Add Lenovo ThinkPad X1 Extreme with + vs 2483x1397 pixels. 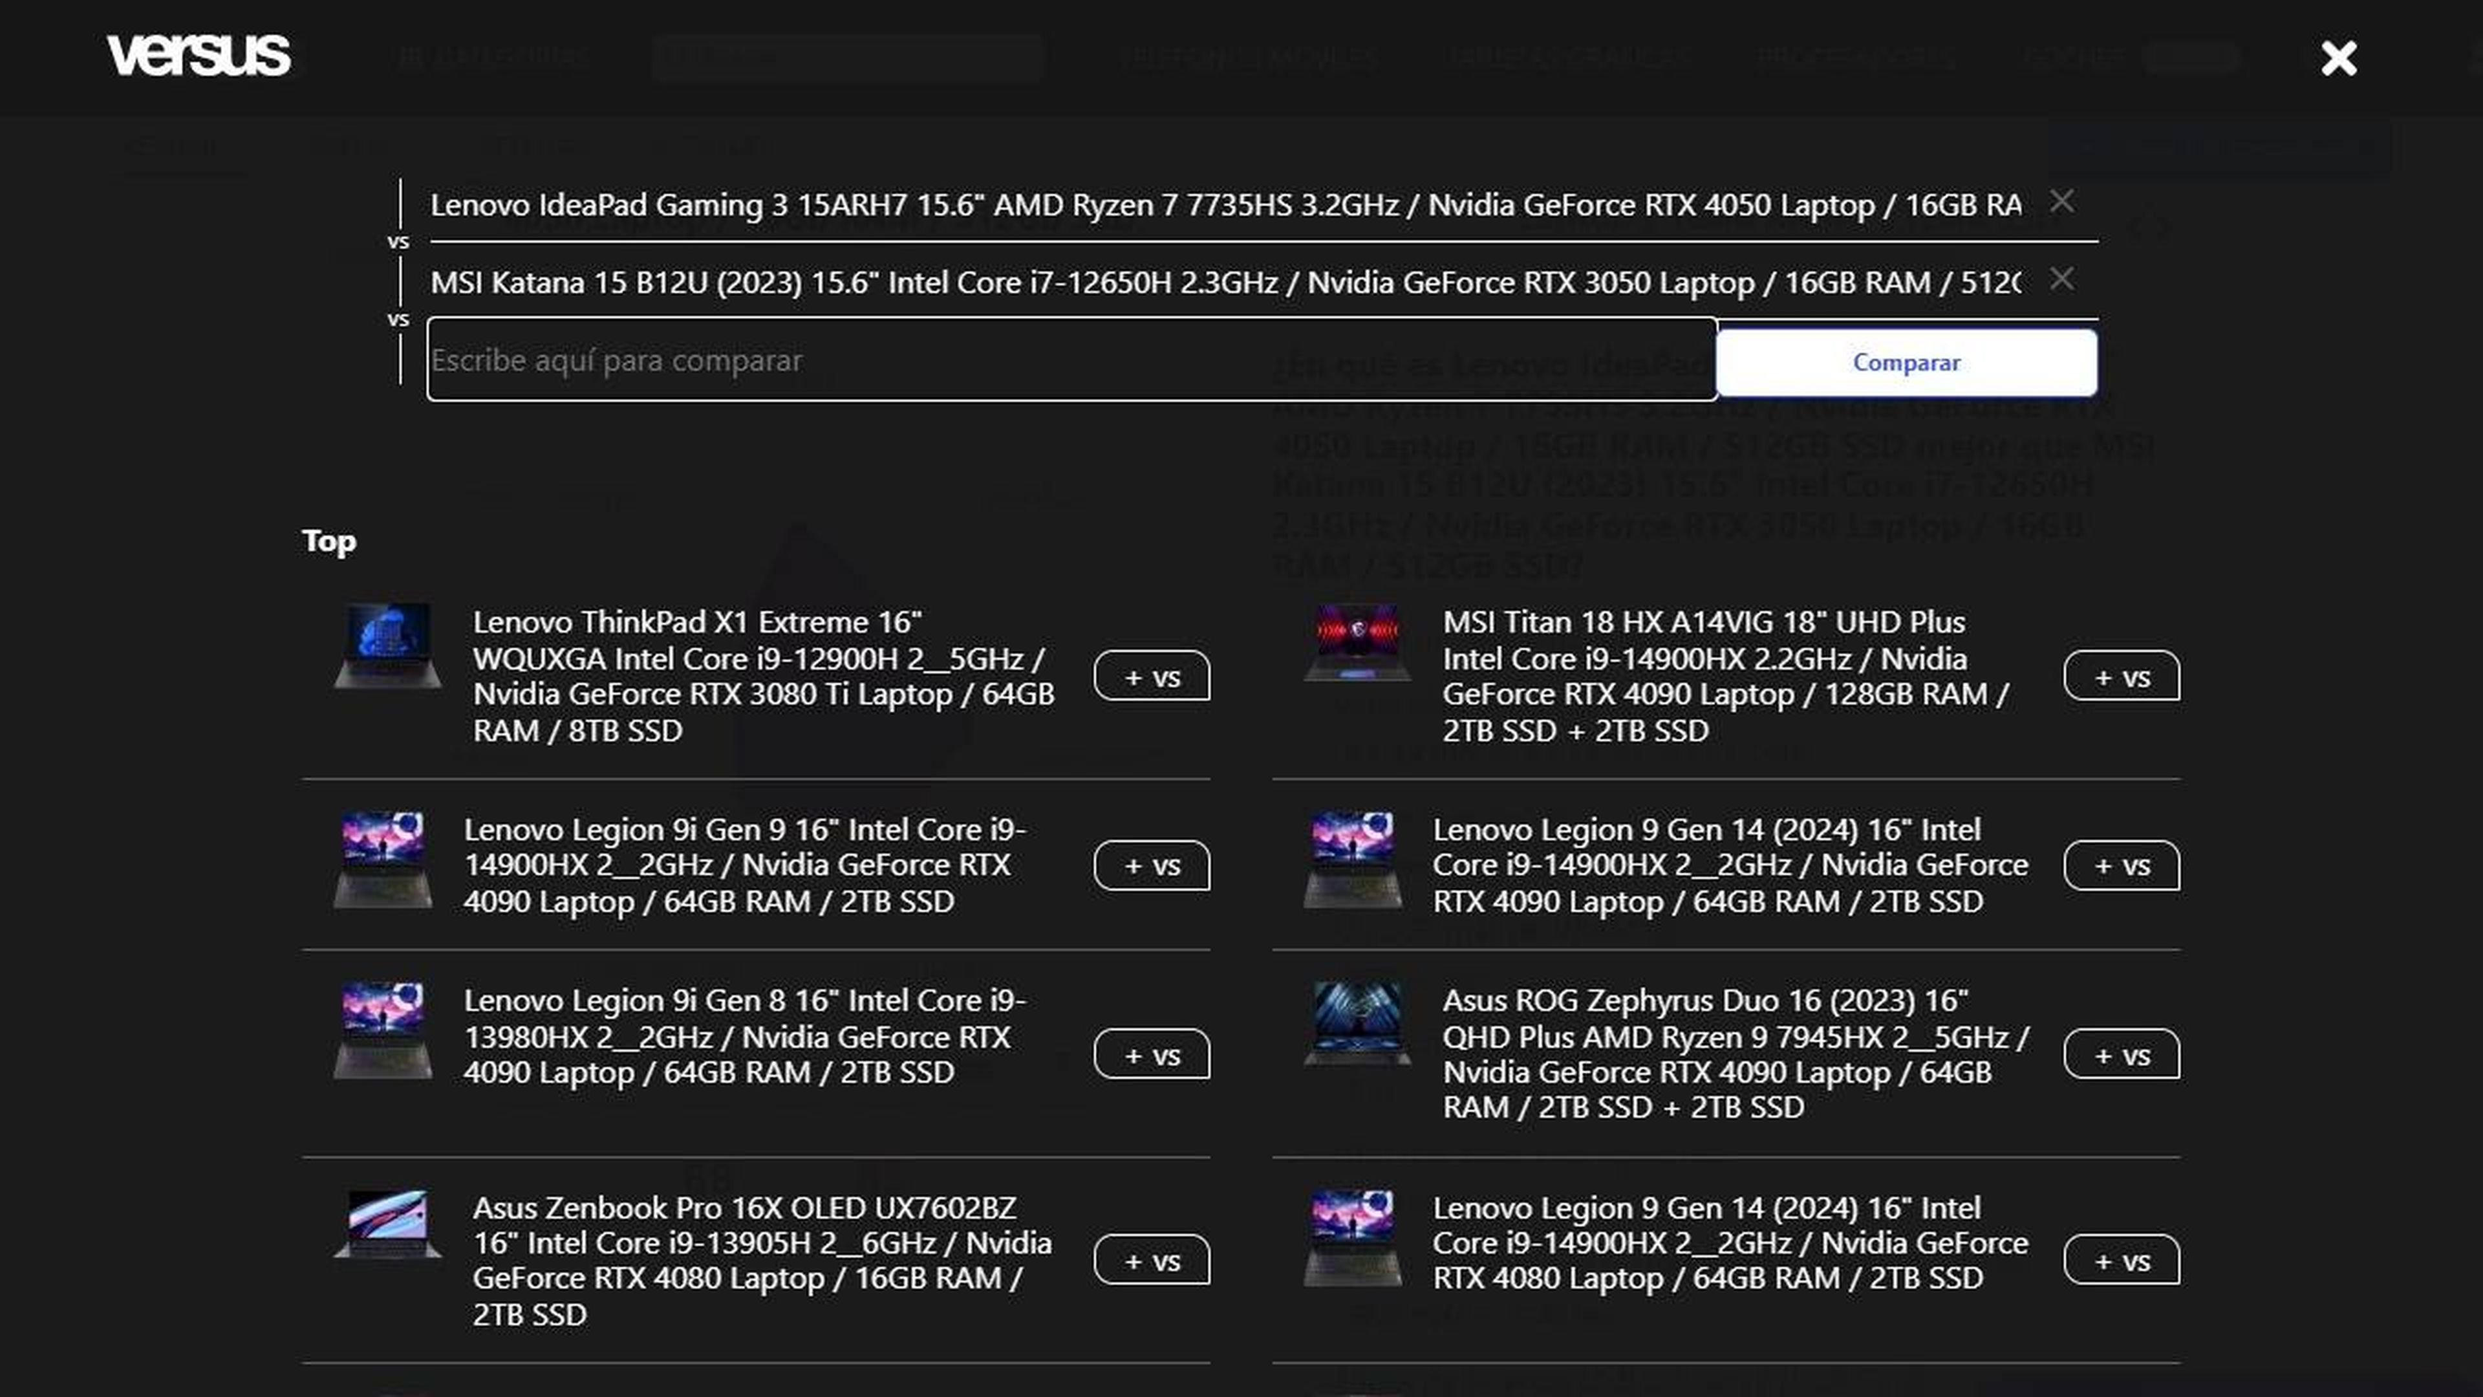1152,676
